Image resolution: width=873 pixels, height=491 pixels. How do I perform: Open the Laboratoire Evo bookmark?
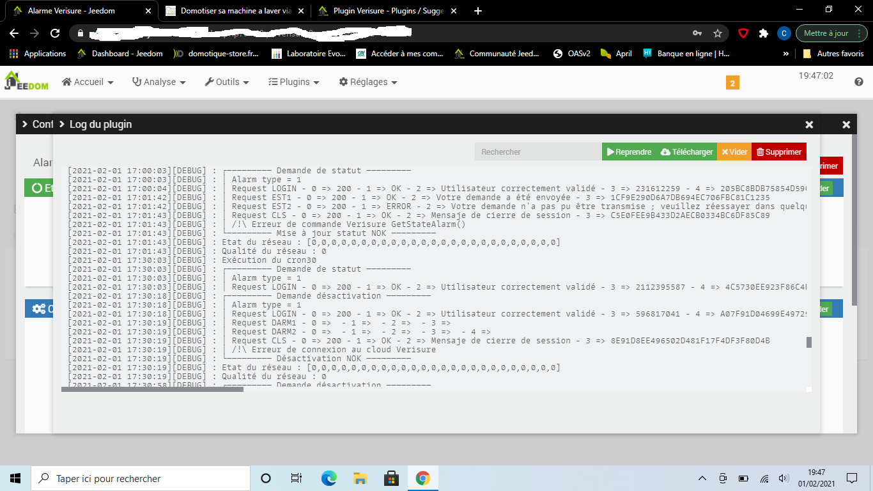point(309,54)
